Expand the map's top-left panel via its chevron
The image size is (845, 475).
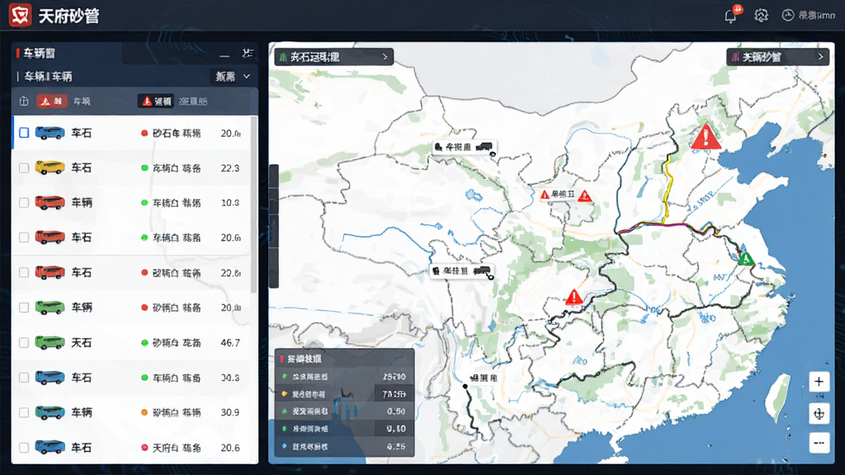click(x=385, y=57)
